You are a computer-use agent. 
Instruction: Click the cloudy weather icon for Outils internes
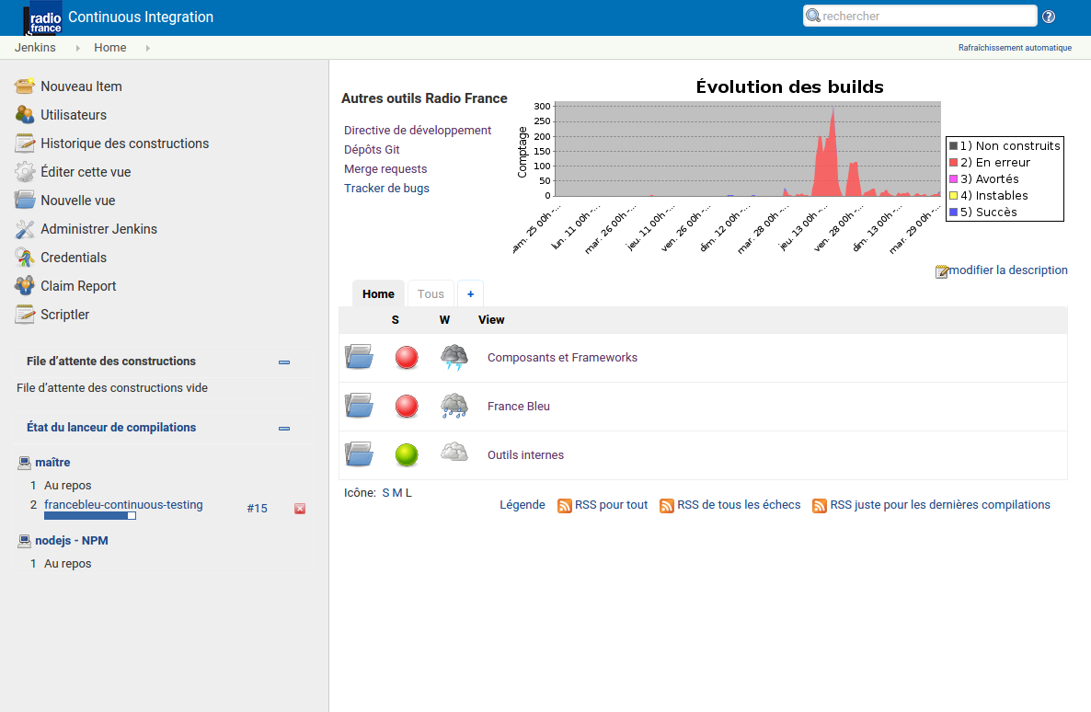(x=454, y=453)
